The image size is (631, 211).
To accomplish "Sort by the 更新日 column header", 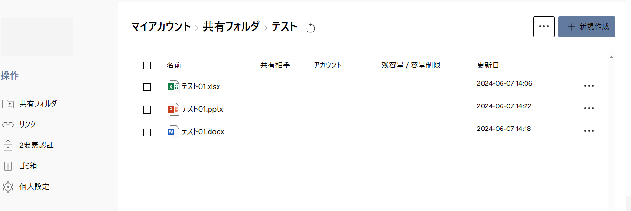I will click(488, 65).
